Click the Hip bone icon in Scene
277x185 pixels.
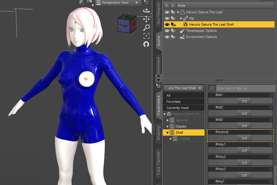186,18
